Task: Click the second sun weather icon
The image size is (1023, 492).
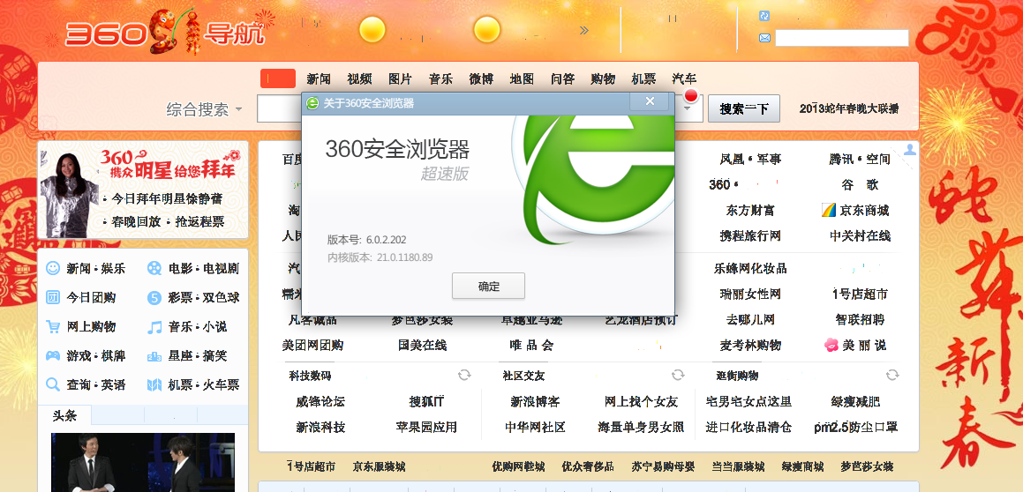Action: coord(486,29)
